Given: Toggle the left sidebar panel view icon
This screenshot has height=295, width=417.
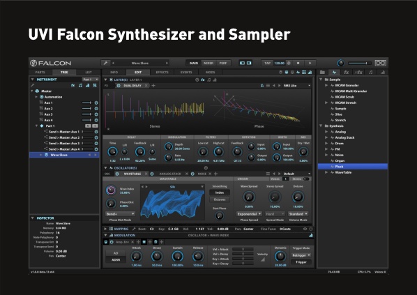Looking at the screenshot, I should click(x=242, y=63).
